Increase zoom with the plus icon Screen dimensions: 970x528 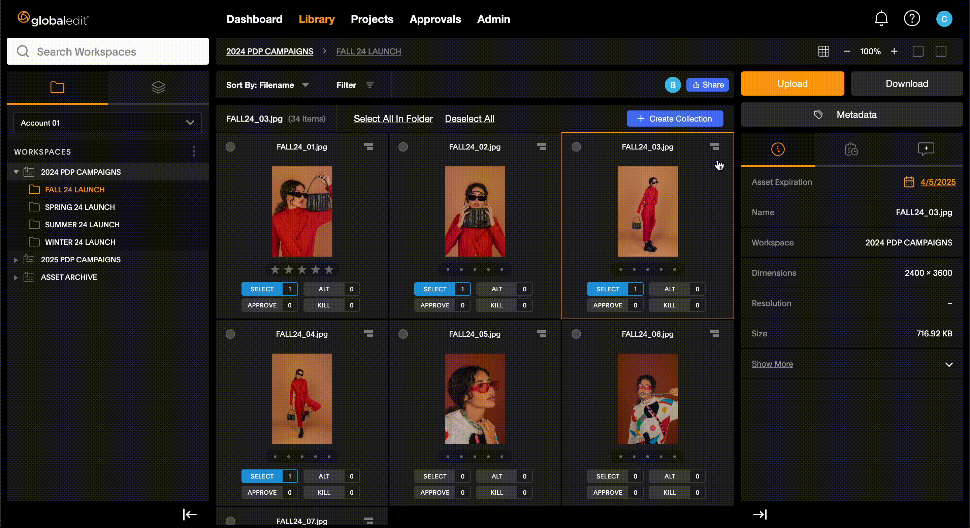click(x=894, y=51)
